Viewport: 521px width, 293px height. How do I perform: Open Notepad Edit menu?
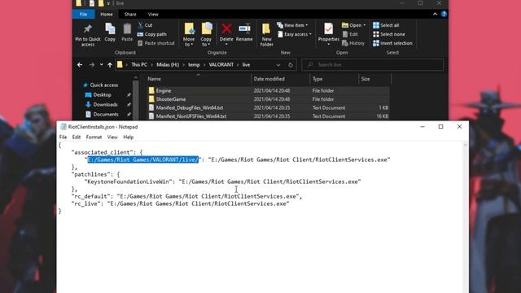click(x=77, y=138)
